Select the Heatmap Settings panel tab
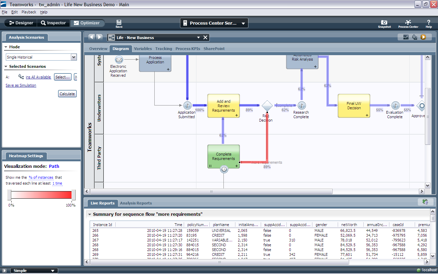Viewport: 438px width, 274px height. (x=26, y=156)
